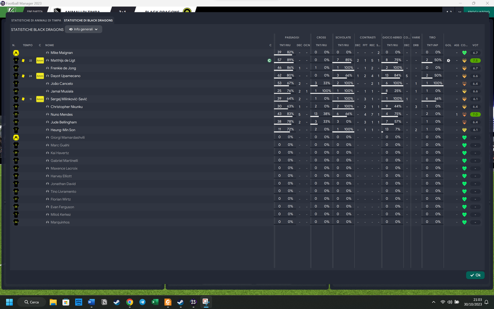This screenshot has width=494, height=309.
Task: Click Heung-Min Son's name
Action: pyautogui.click(x=63, y=130)
